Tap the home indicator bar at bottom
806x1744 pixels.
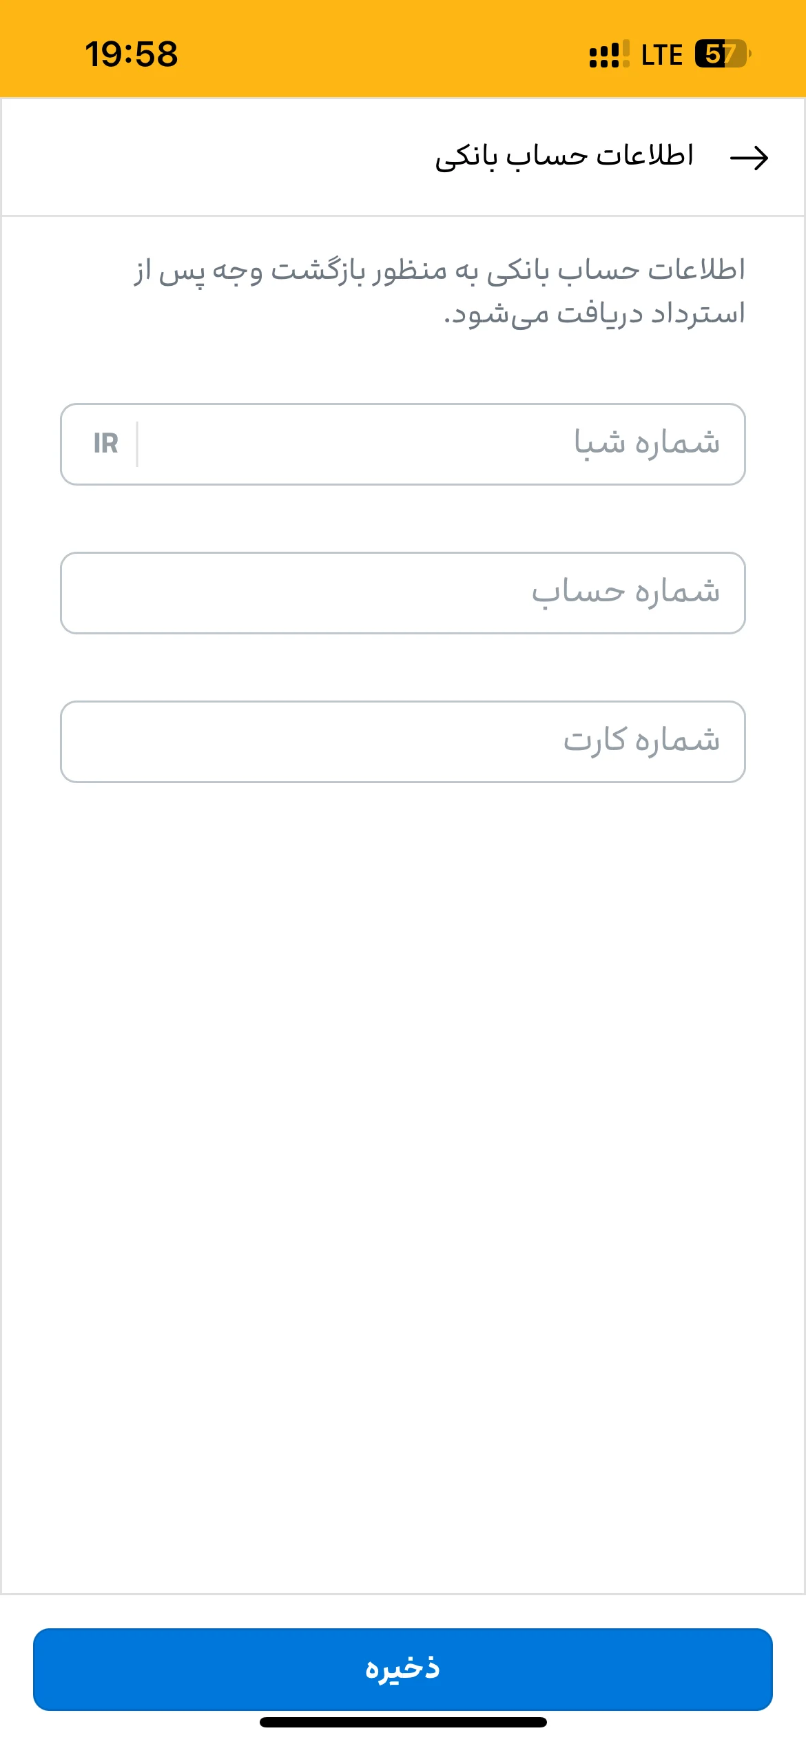pyautogui.click(x=403, y=1722)
